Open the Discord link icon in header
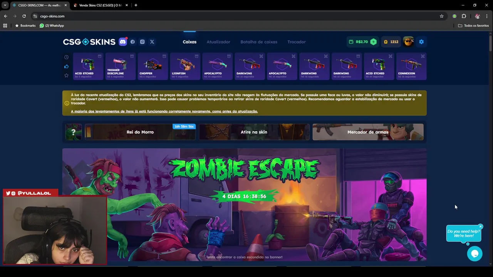 coord(123,42)
